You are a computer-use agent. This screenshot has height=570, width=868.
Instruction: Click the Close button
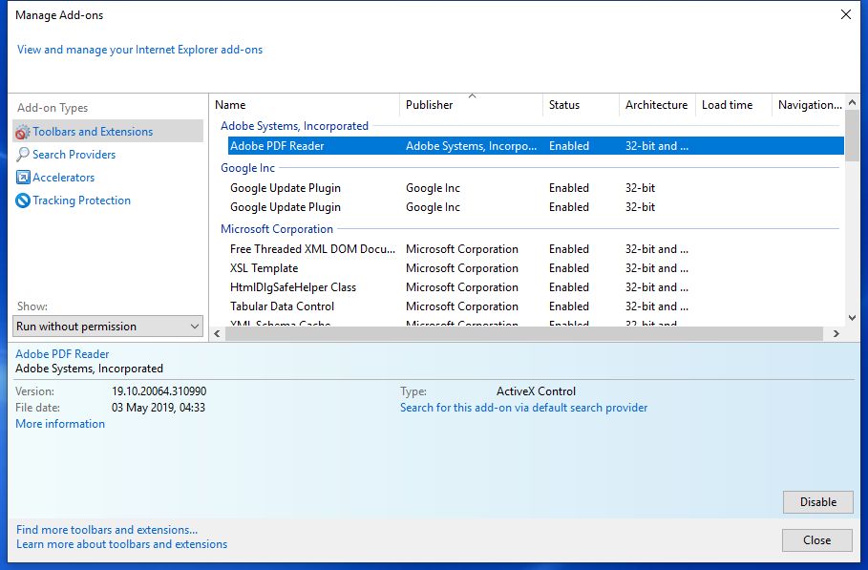point(817,540)
